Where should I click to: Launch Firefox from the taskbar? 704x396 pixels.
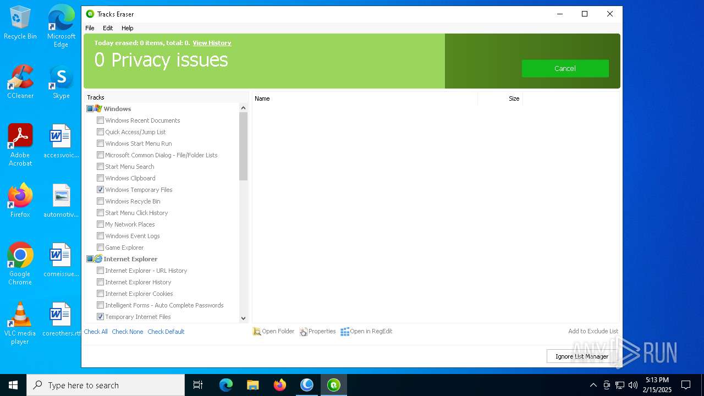(x=280, y=385)
